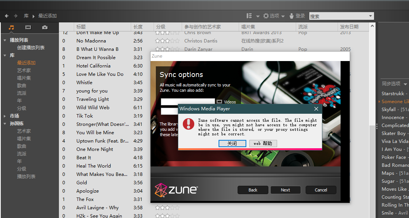Viewport: 409px width, 218px height.
Task: Select 艺术家 under 库
Action: tap(24, 70)
